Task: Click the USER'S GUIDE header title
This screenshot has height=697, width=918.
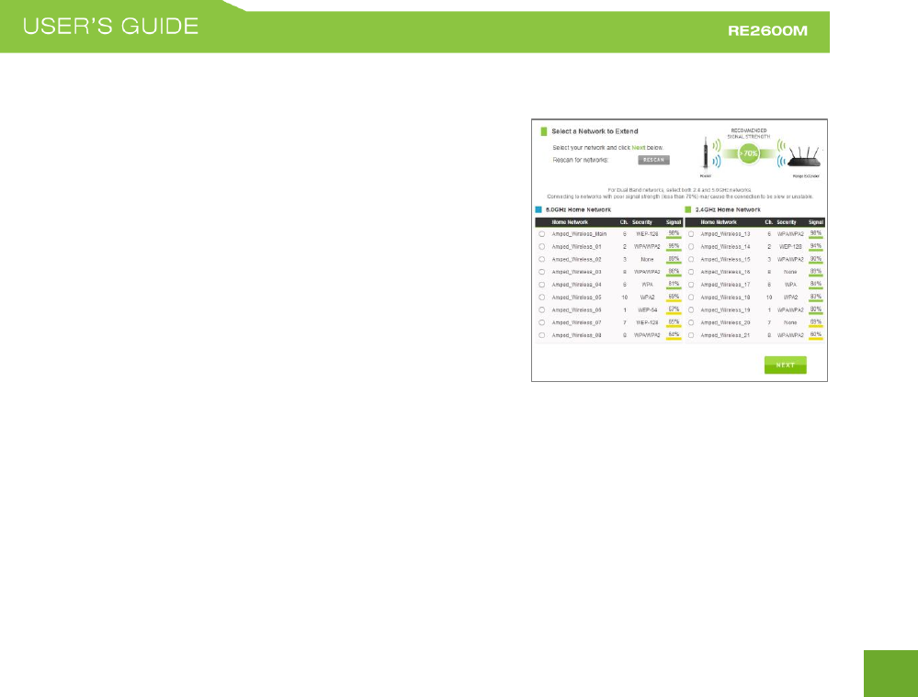Action: pos(110,27)
